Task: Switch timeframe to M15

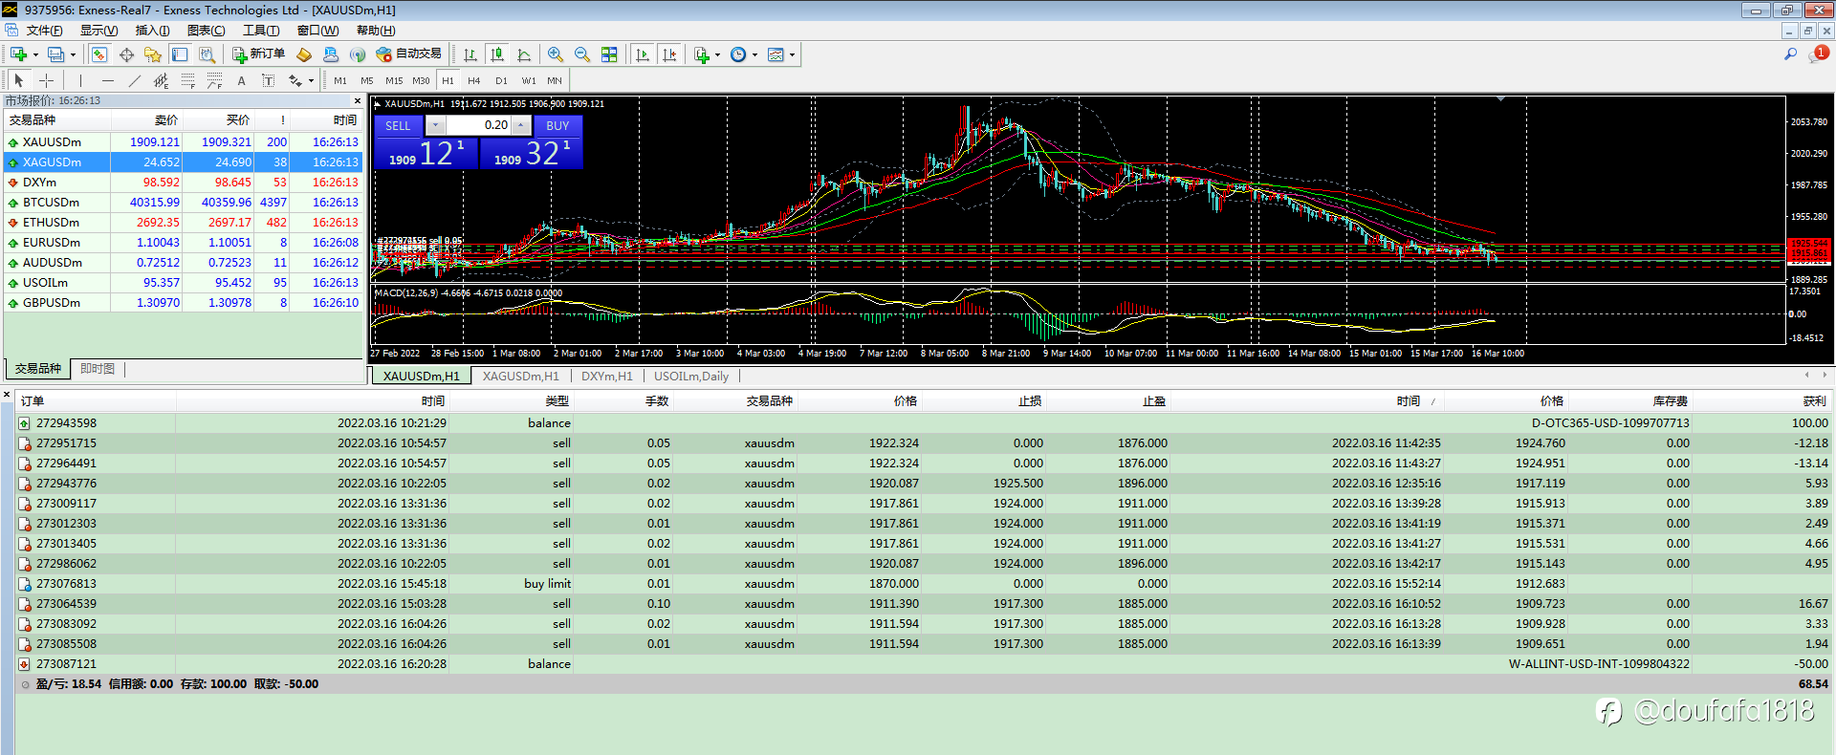Action: 394,81
